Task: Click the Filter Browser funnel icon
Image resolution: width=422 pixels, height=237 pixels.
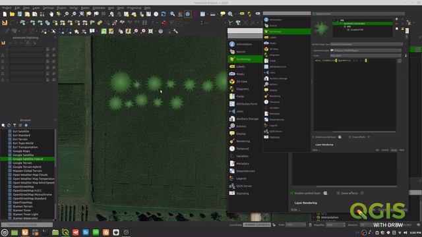Action: point(15,125)
